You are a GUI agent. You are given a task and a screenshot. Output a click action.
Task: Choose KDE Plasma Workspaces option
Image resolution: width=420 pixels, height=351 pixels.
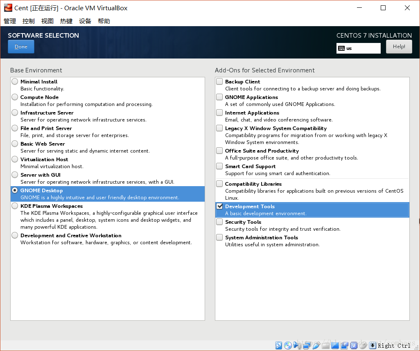click(x=15, y=206)
